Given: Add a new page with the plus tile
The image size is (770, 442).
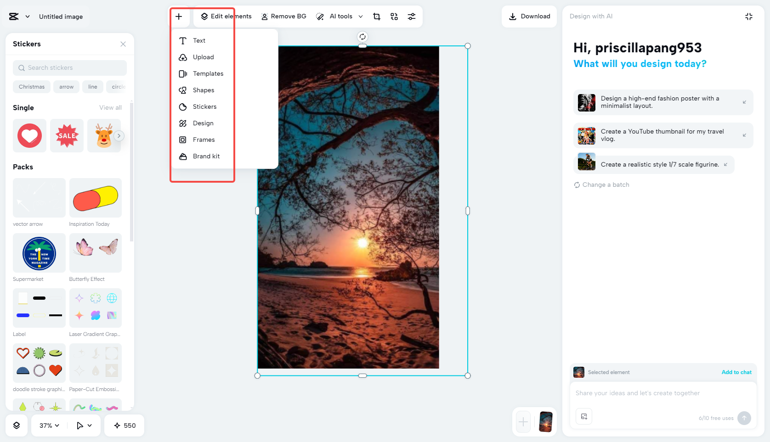Looking at the screenshot, I should pos(523,422).
